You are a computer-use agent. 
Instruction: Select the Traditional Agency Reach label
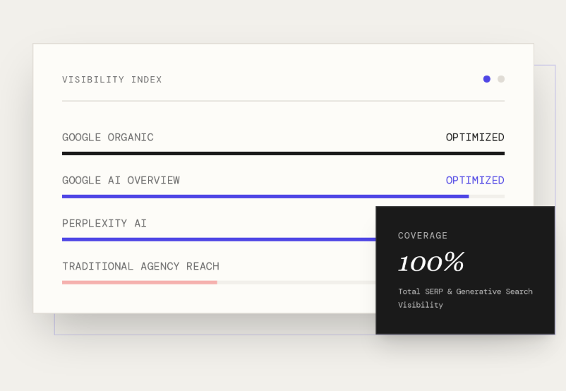click(x=140, y=267)
